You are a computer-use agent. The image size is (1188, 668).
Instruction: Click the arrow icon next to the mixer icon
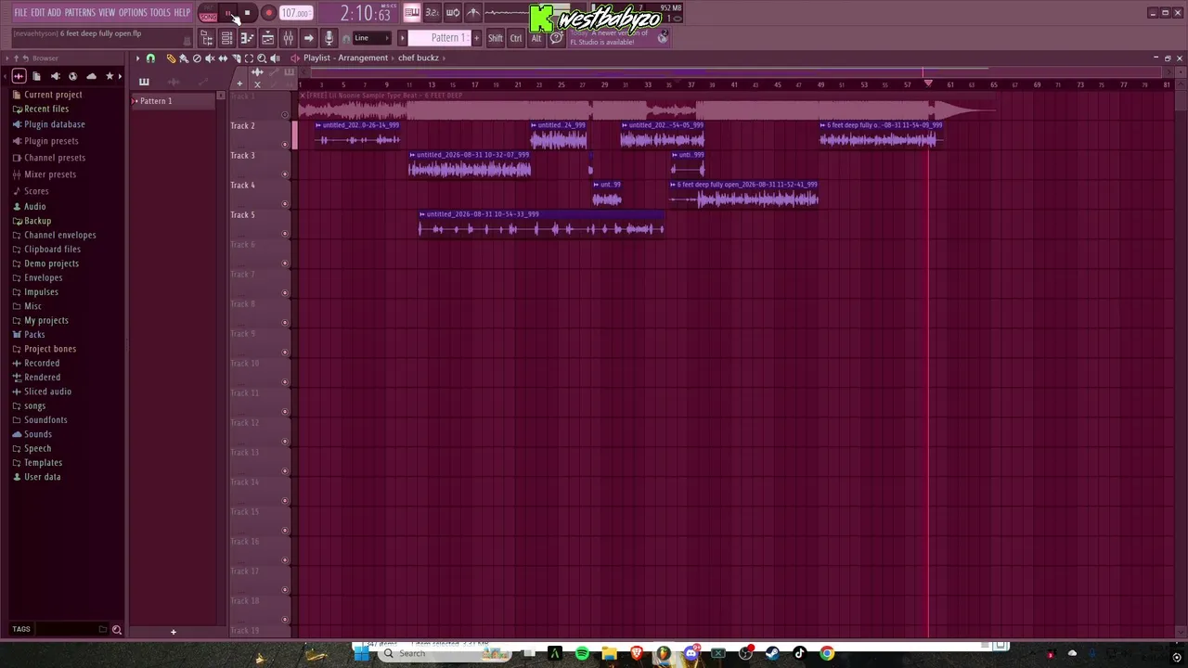309,38
